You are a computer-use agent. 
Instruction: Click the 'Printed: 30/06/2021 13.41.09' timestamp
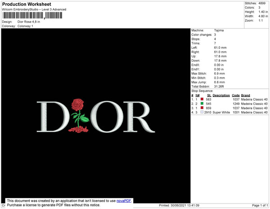point(179,205)
